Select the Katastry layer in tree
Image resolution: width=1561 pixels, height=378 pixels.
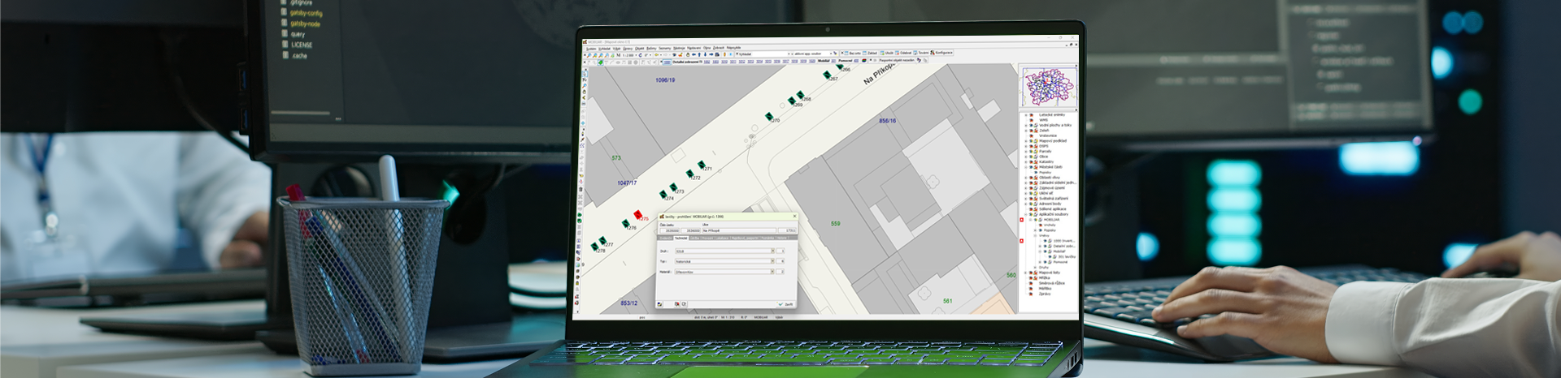1046,161
